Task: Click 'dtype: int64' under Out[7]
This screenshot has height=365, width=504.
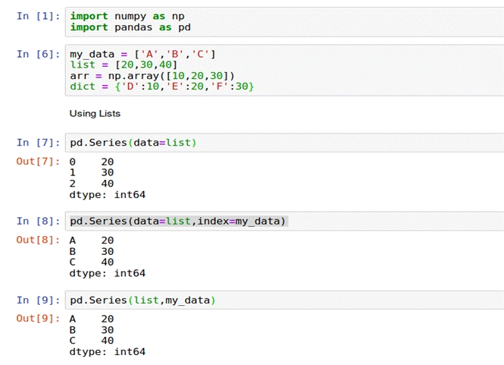Action: click(x=108, y=195)
